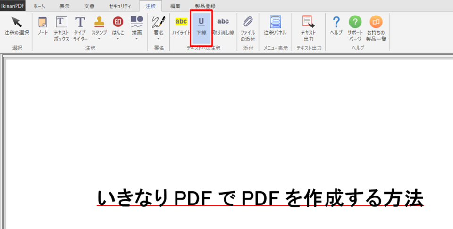Switch to the 編集 tab
The image size is (453, 229).
pos(175,6)
